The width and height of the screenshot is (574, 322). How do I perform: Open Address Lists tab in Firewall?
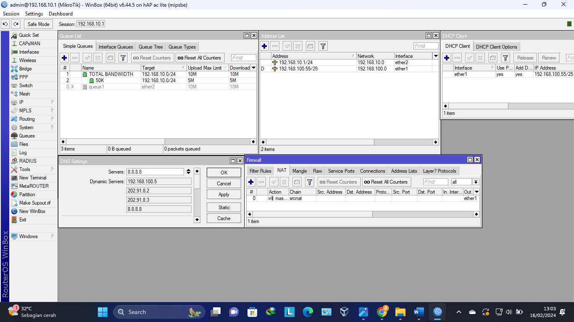(404, 171)
